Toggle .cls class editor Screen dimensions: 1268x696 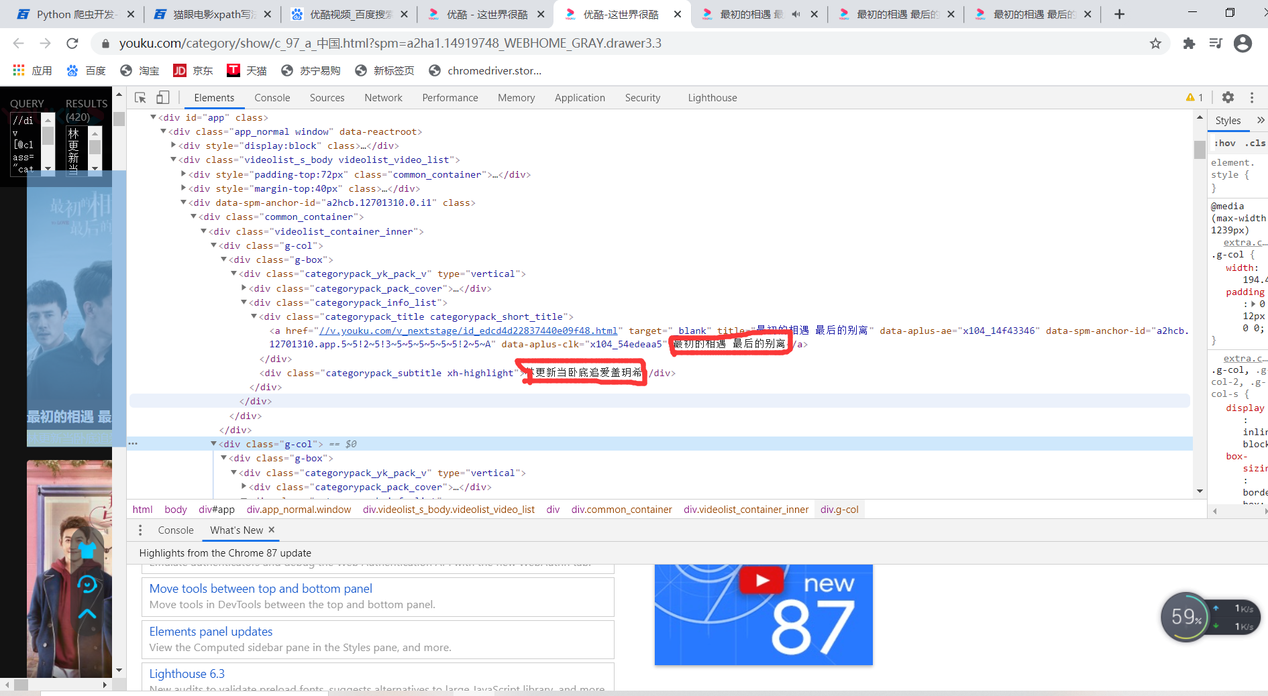click(1255, 143)
